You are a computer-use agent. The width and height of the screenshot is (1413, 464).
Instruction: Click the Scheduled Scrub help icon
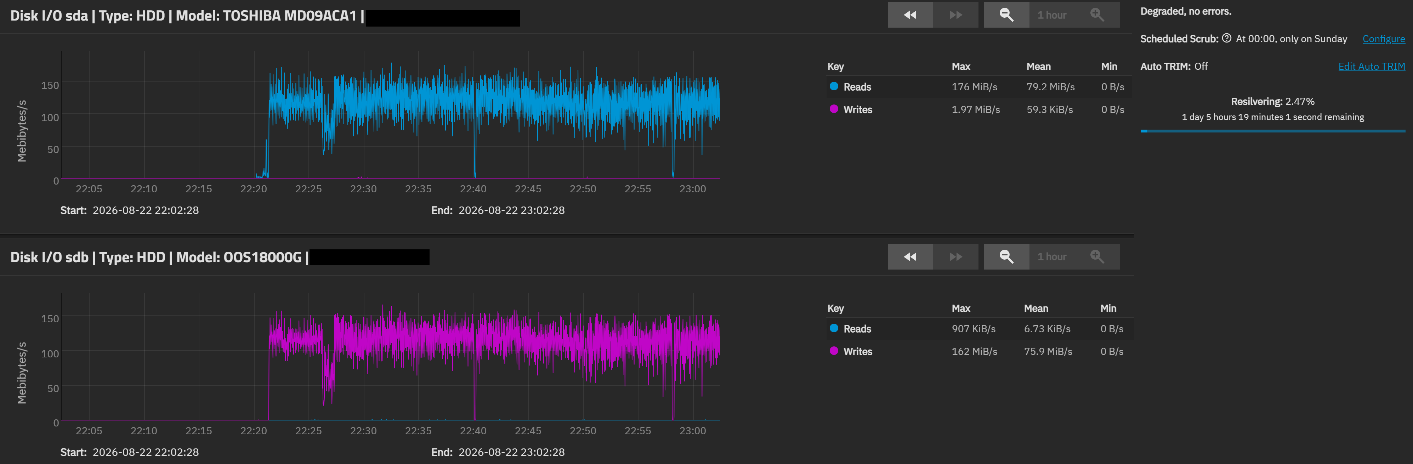(1226, 38)
